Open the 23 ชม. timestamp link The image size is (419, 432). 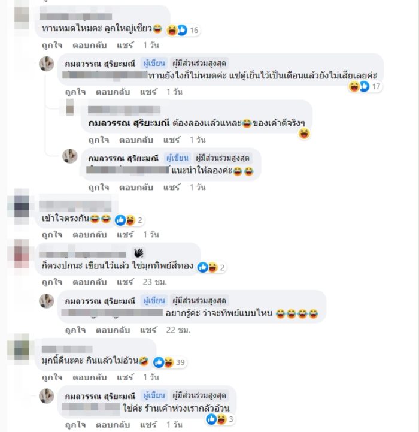[x=154, y=282]
